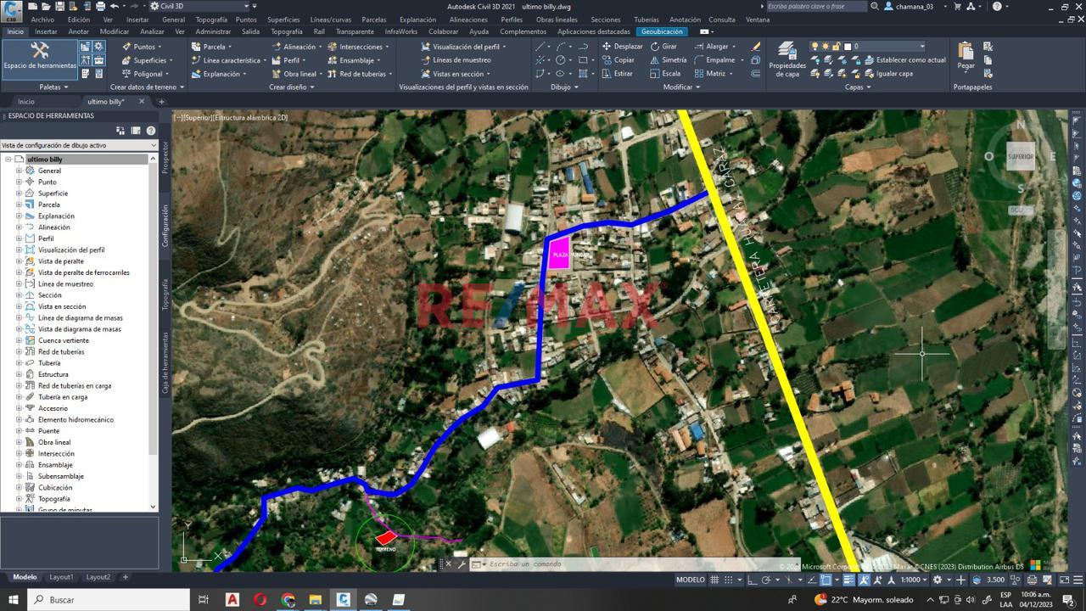Image resolution: width=1086 pixels, height=611 pixels.
Task: Click the Pegar clipboard icon
Action: [x=966, y=56]
